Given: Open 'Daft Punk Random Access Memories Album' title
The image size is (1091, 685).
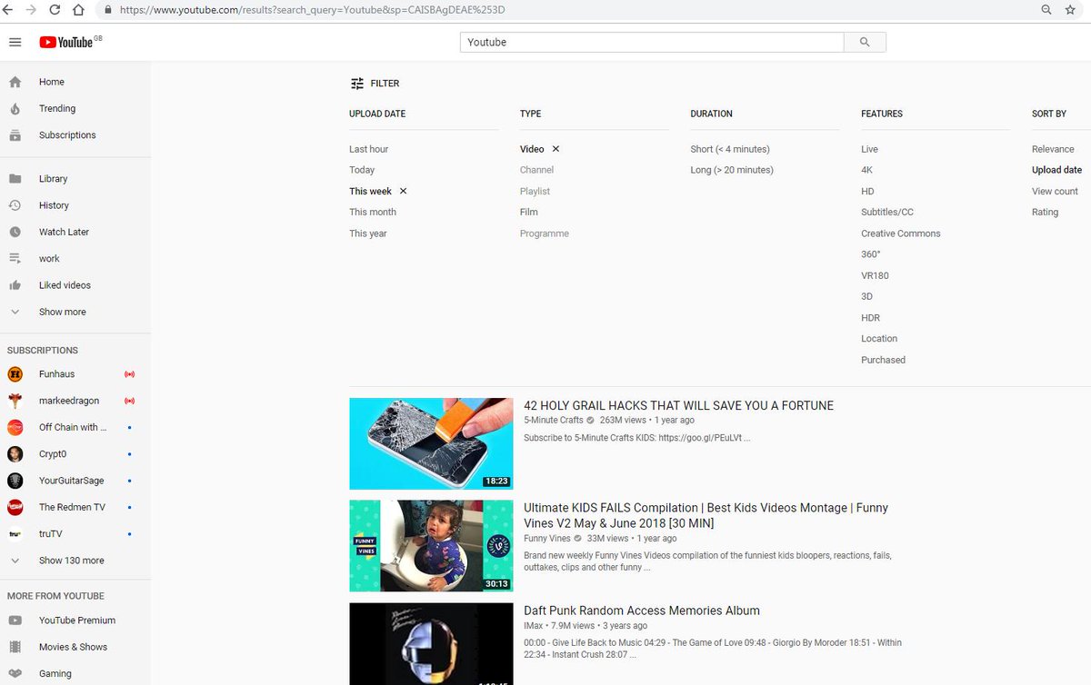Looking at the screenshot, I should point(642,611).
